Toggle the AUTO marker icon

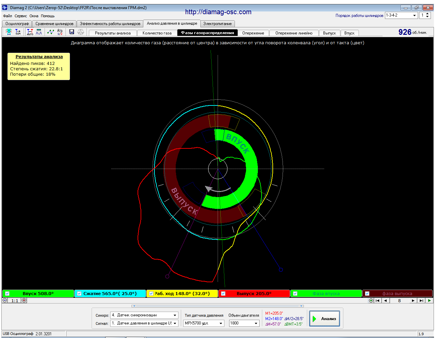point(30,32)
